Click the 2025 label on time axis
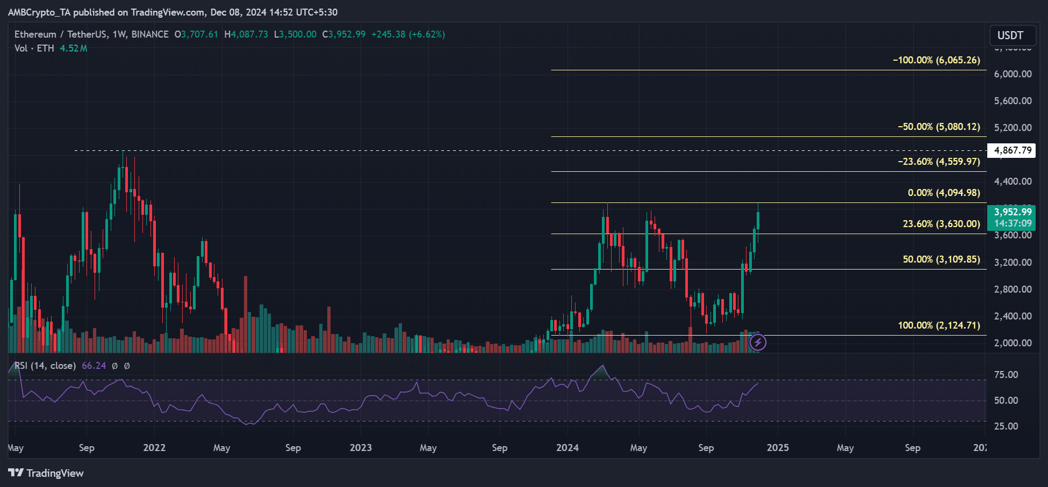 click(778, 448)
